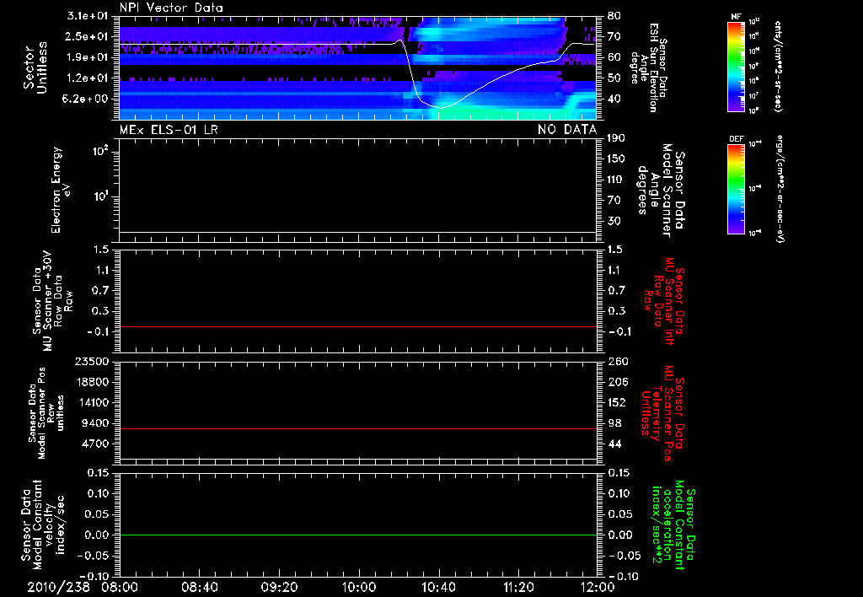Click the 4700 scanner position tick
Screen dimensions: 863x597
click(x=95, y=444)
